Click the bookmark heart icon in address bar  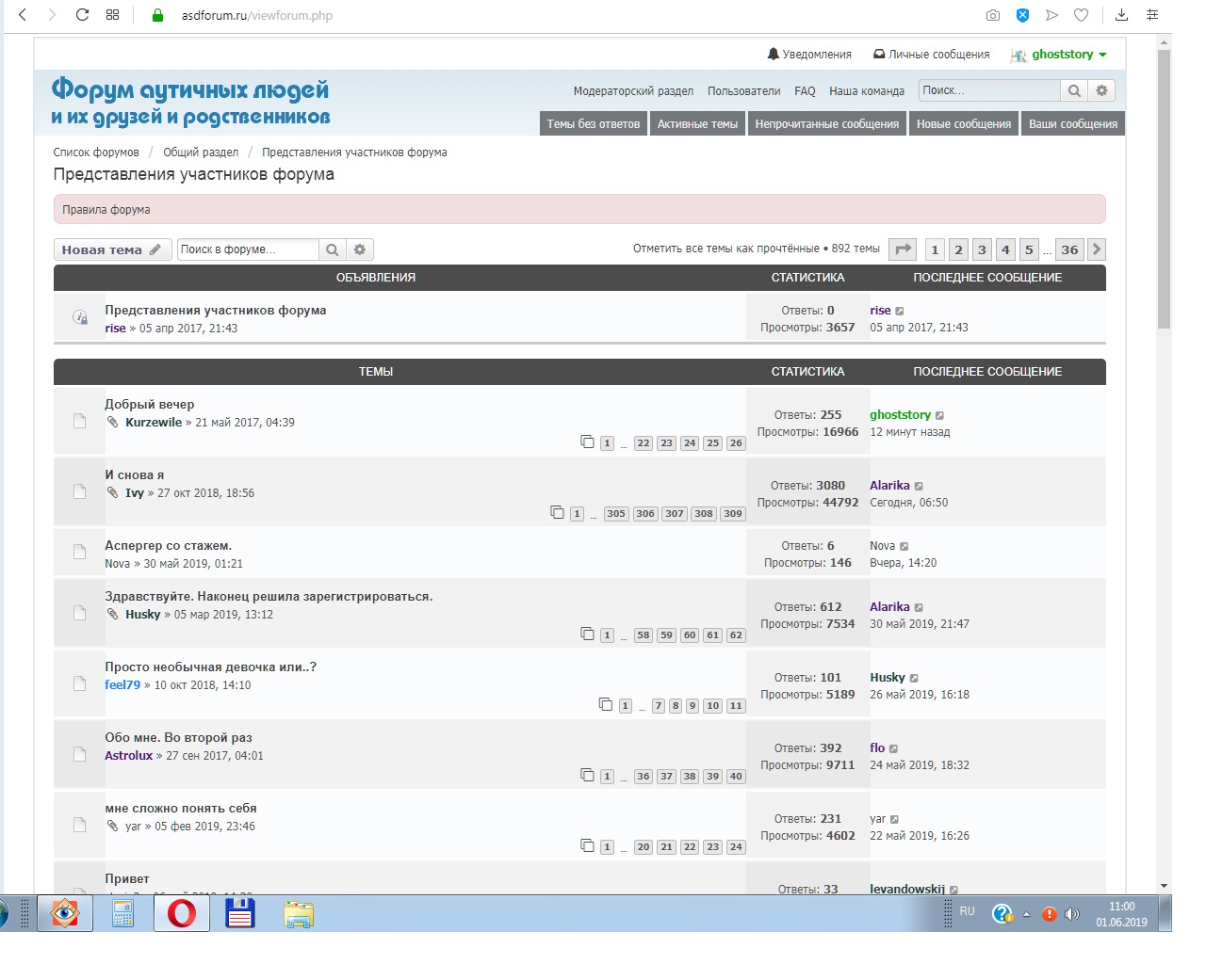(1081, 15)
